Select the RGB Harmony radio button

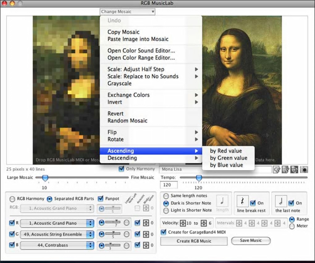click(x=12, y=199)
